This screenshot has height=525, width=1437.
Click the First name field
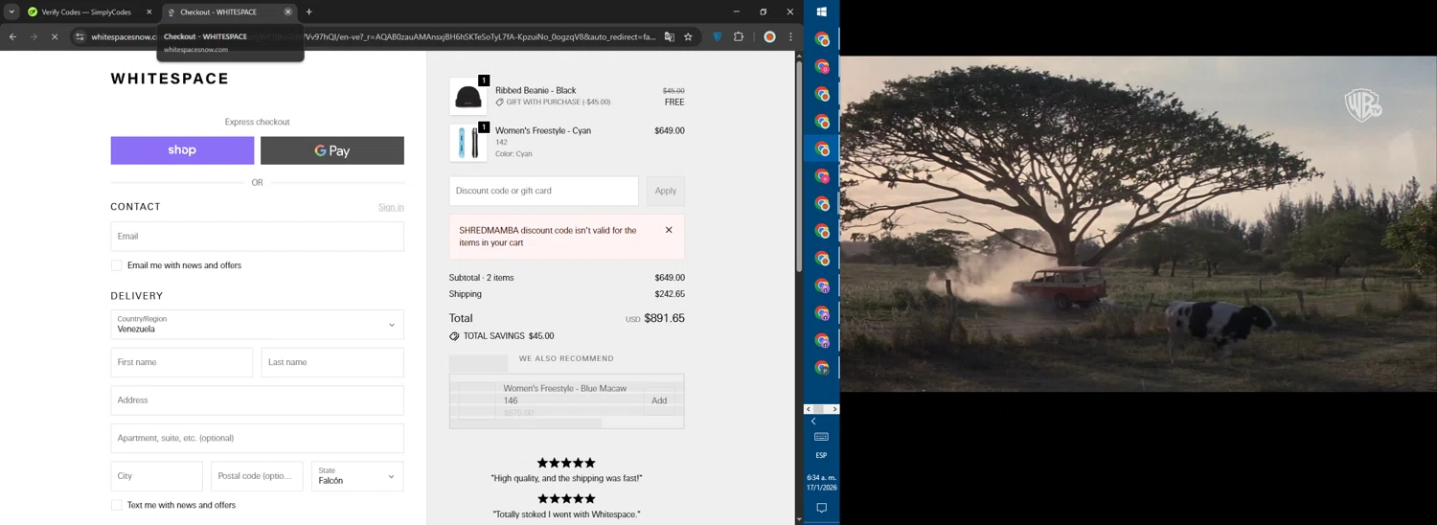click(182, 362)
